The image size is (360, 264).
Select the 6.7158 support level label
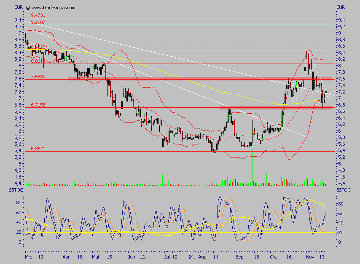click(38, 105)
